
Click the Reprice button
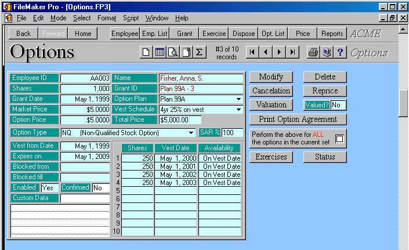325,90
